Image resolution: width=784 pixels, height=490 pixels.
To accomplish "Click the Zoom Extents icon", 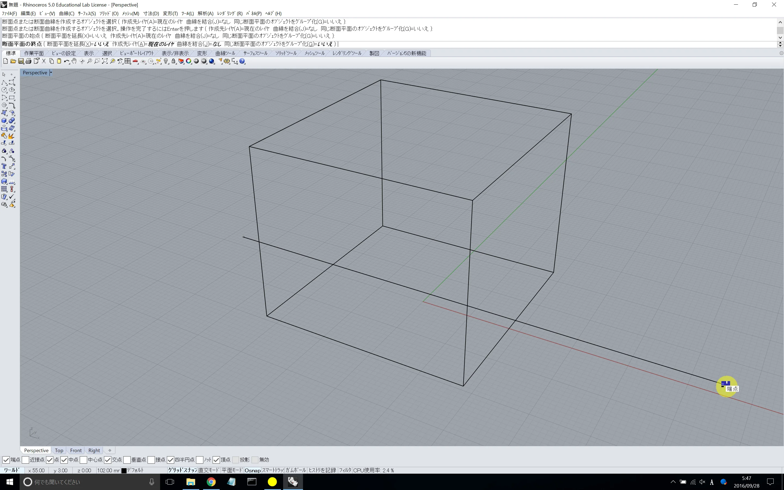I will click(x=105, y=61).
